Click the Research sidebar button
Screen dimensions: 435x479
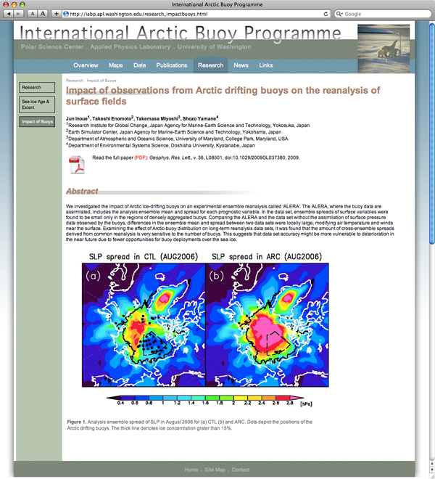37,87
